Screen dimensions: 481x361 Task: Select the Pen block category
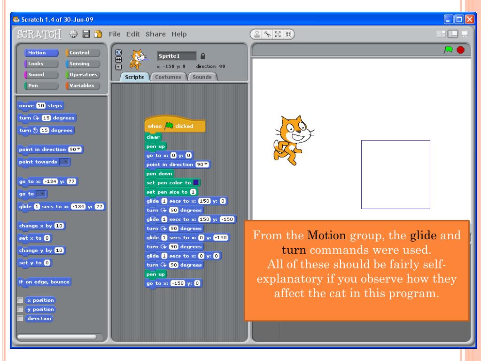[x=41, y=86]
